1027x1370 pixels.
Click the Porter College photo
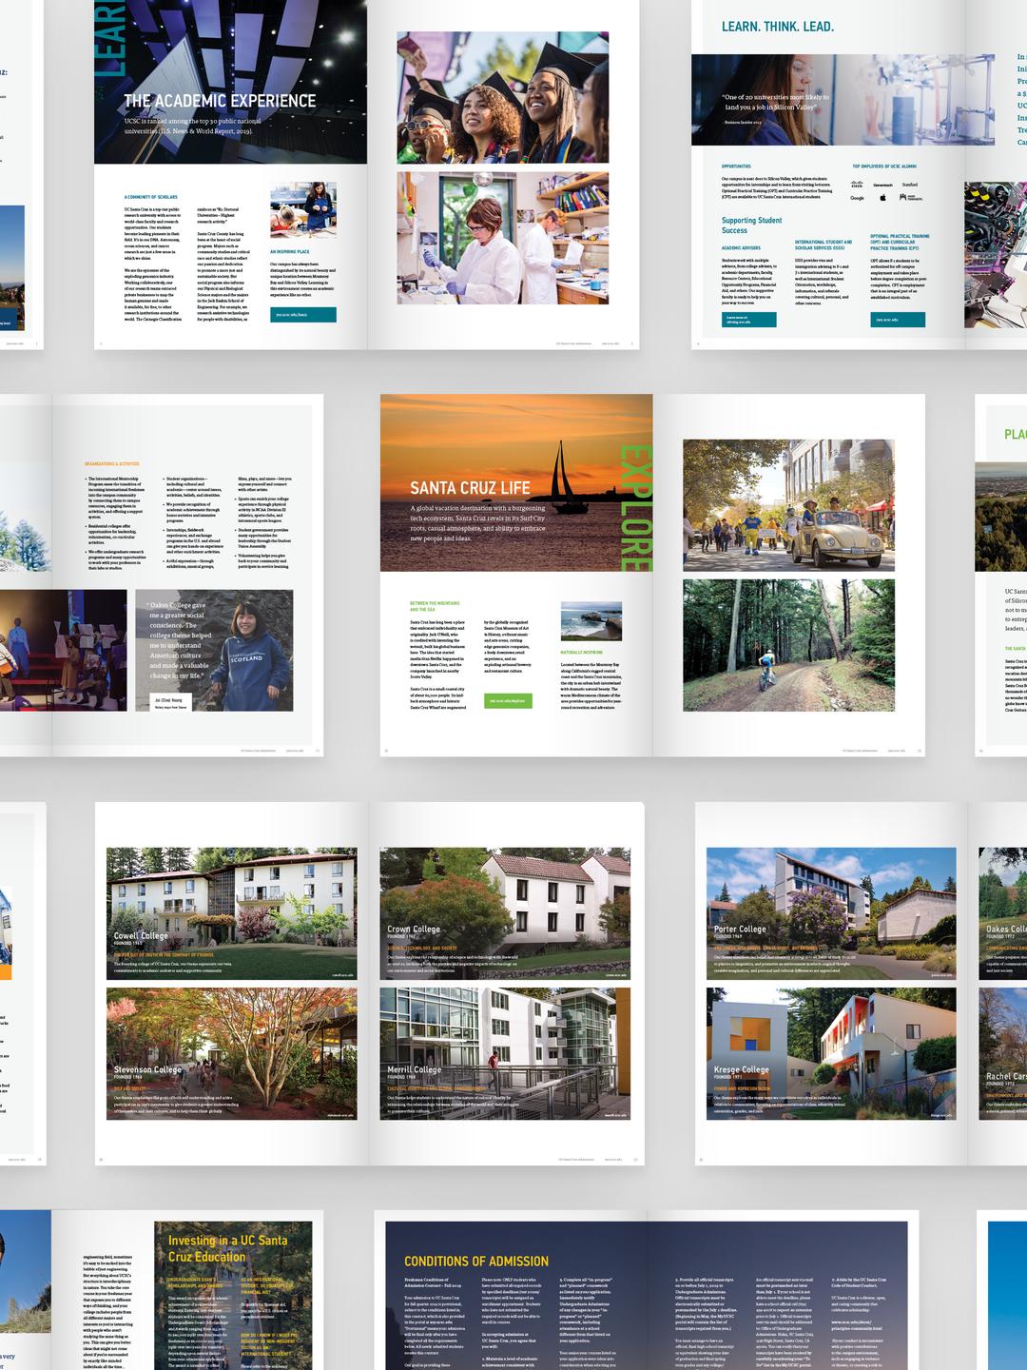831,913
